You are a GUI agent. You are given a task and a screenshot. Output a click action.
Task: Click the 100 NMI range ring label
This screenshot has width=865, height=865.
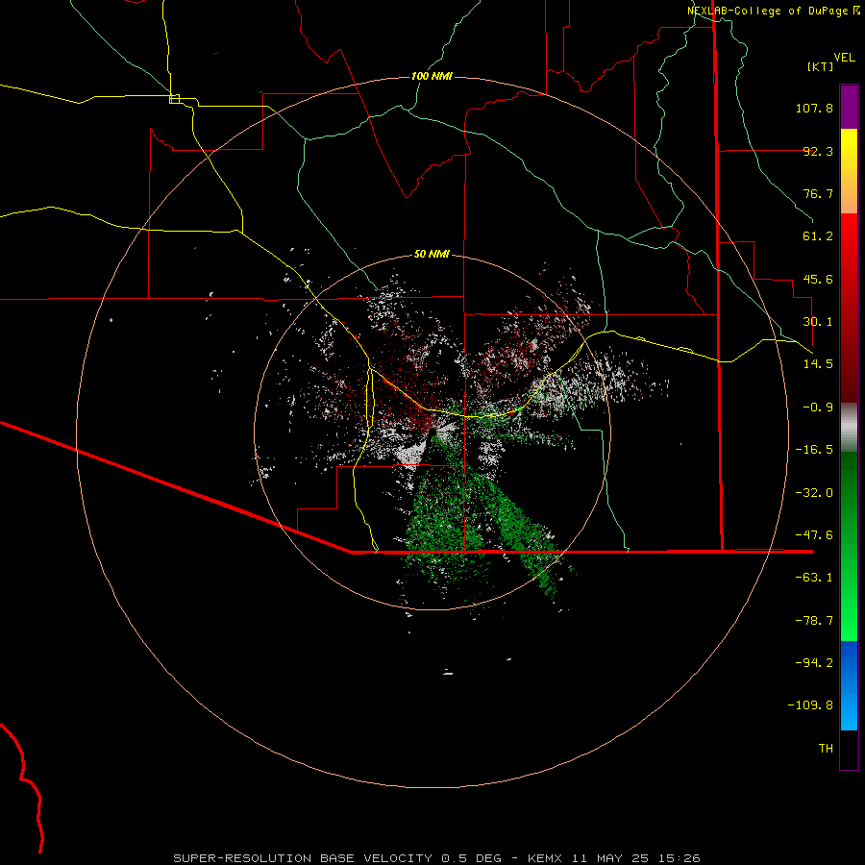432,76
